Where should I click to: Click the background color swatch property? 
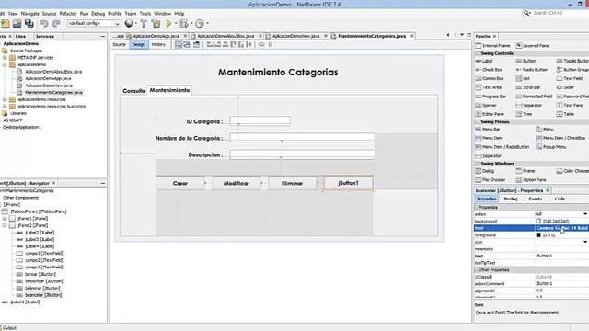click(x=538, y=222)
